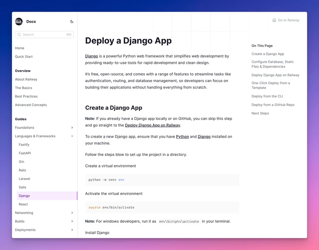
Task: Select Laravel guide
Action: [x=25, y=179]
